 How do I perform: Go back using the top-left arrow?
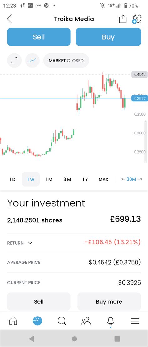click(9, 19)
